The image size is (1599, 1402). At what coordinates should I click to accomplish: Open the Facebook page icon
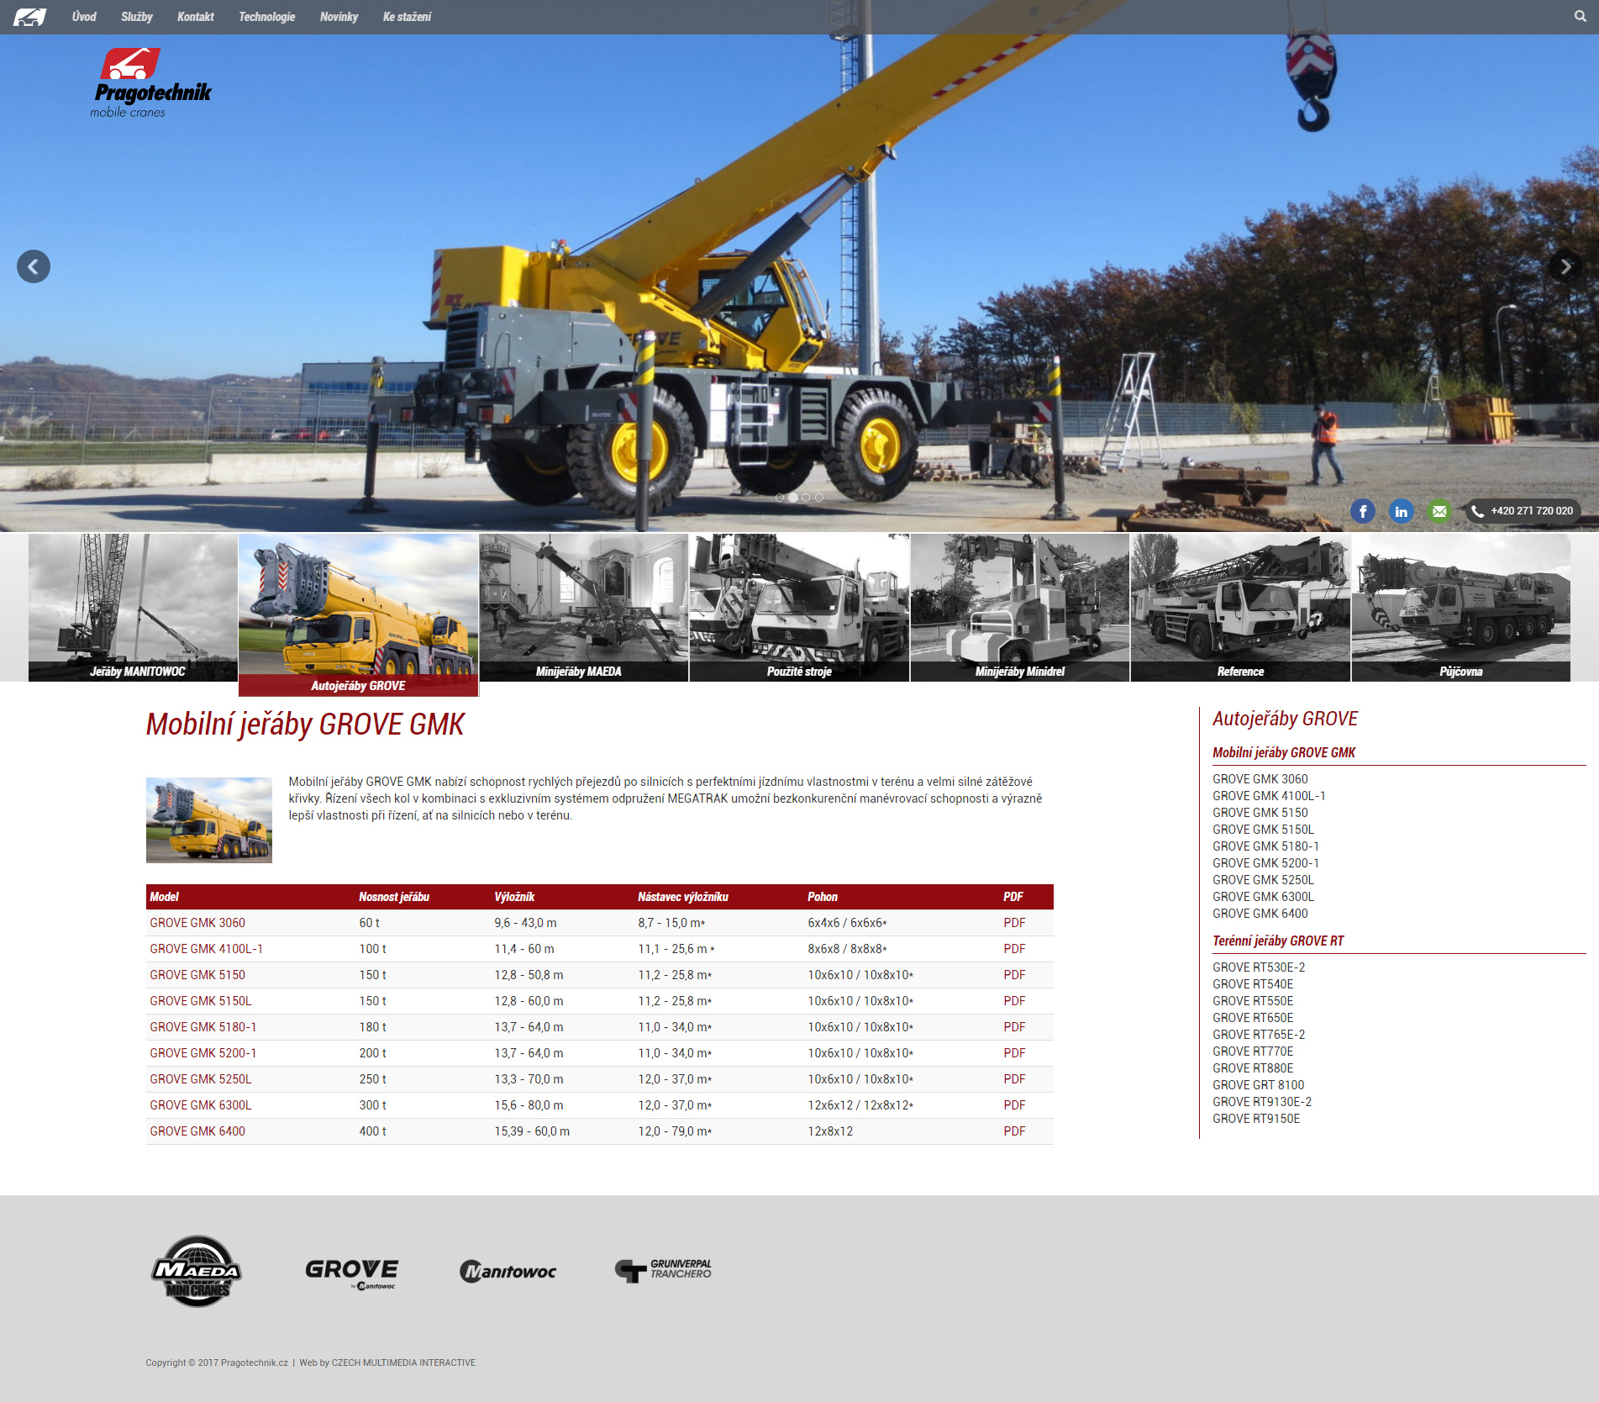click(x=1363, y=511)
